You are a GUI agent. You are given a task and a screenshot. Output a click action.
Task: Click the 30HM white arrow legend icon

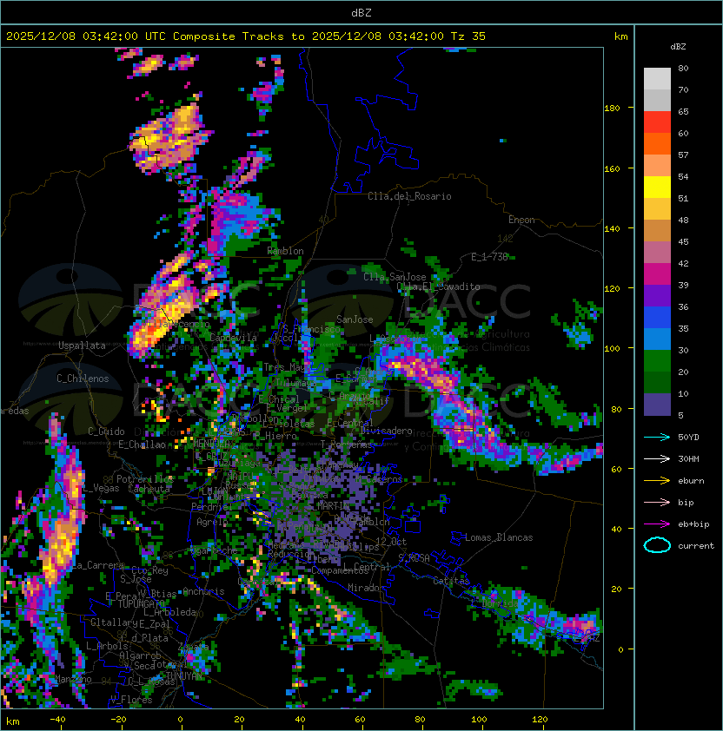point(657,458)
